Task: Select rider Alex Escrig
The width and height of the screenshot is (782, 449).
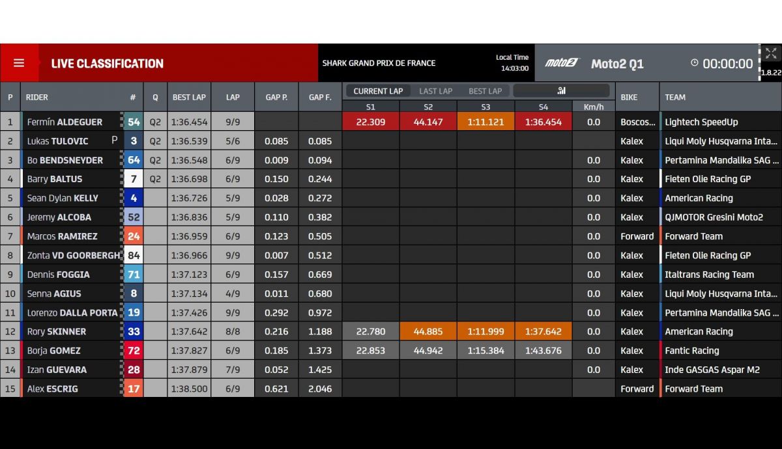Action: (52, 388)
